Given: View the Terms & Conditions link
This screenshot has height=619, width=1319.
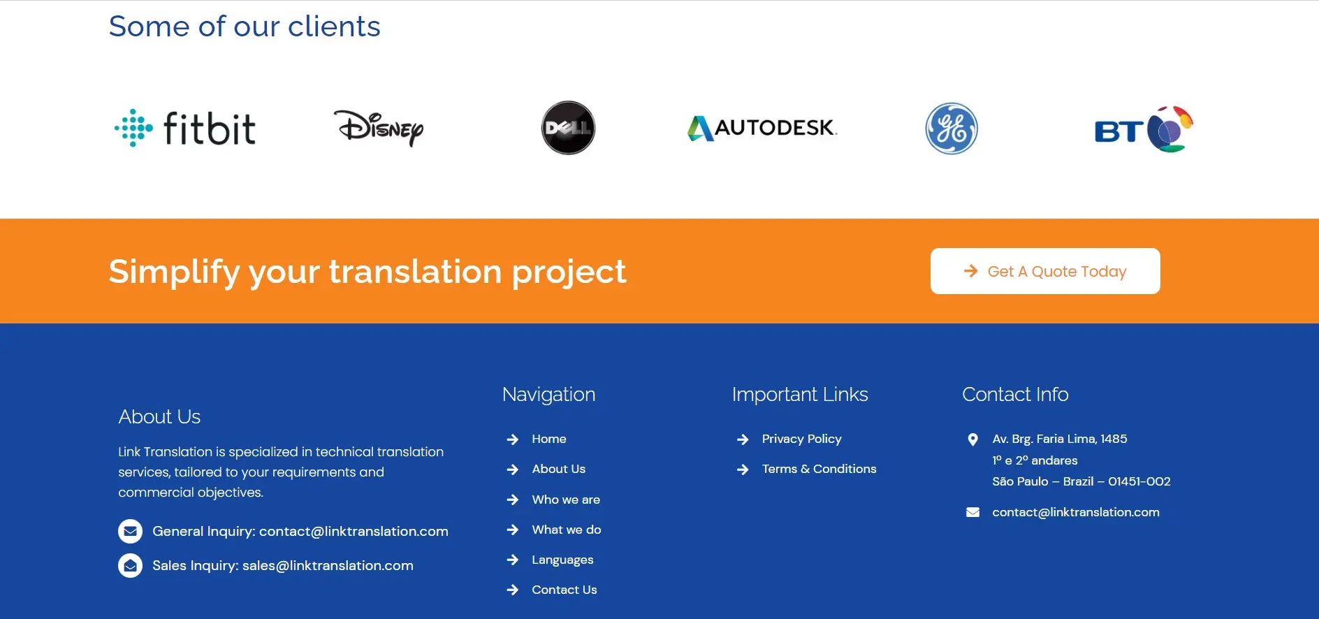Looking at the screenshot, I should point(819,469).
